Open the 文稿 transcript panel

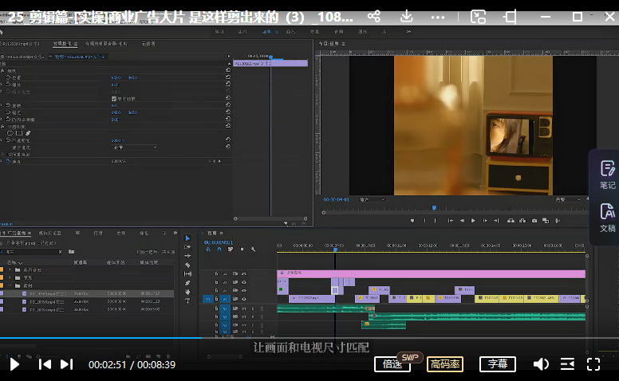(607, 218)
